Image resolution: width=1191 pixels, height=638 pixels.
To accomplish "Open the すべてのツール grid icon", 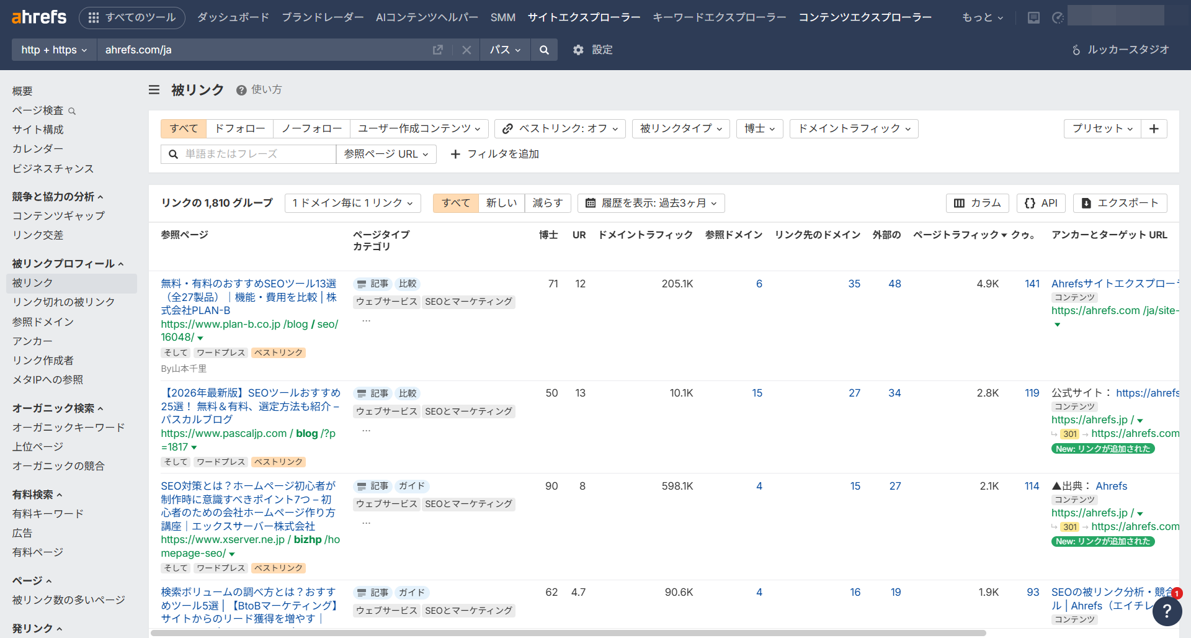I will coord(94,17).
